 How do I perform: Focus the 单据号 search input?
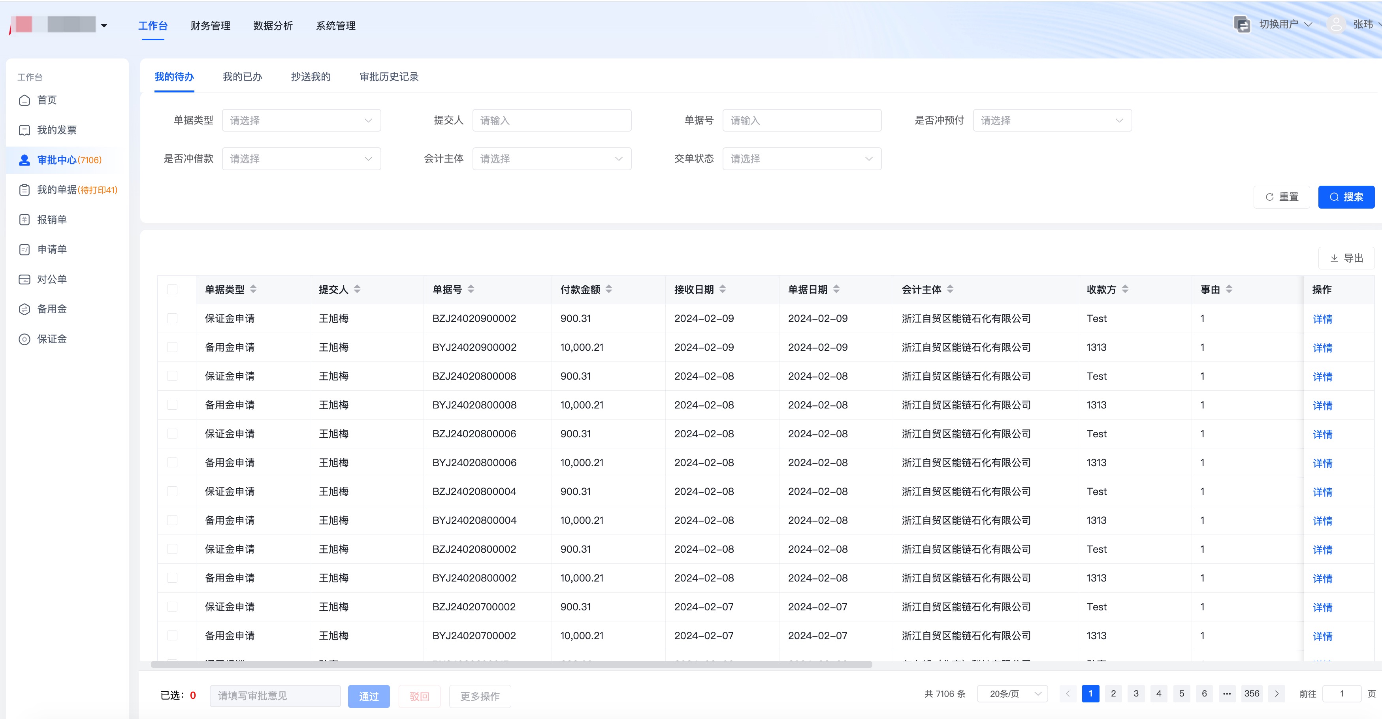tap(802, 121)
